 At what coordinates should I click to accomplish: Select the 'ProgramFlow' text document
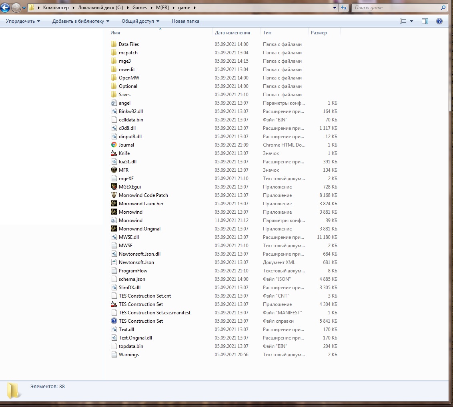133,270
